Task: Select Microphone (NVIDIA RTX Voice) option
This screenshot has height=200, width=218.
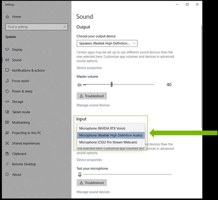Action: tap(102, 128)
